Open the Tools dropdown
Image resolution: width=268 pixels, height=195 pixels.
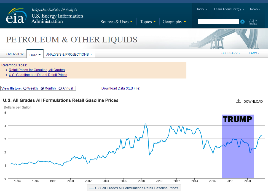tap(202, 9)
